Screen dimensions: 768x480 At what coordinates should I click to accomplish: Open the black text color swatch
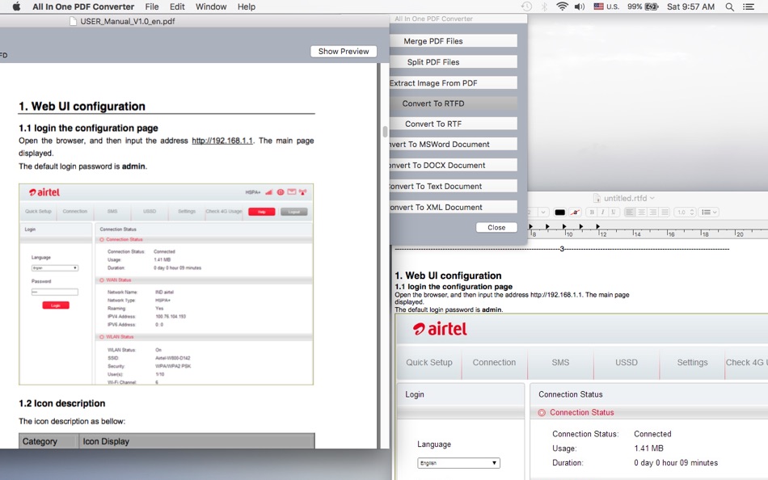pyautogui.click(x=559, y=212)
